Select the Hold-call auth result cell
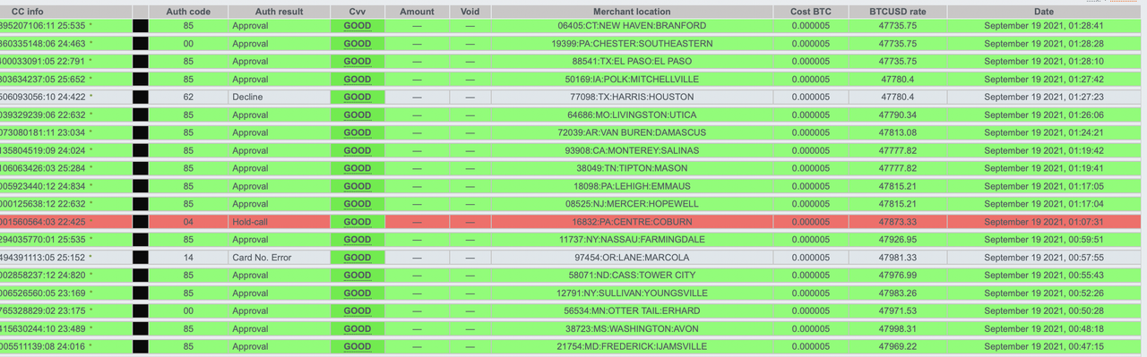1147x357 pixels. point(280,222)
